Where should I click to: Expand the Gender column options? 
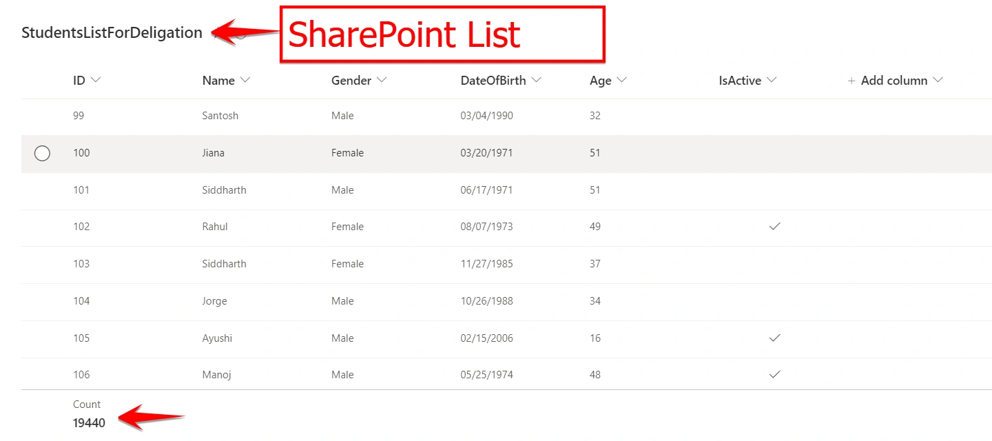359,81
